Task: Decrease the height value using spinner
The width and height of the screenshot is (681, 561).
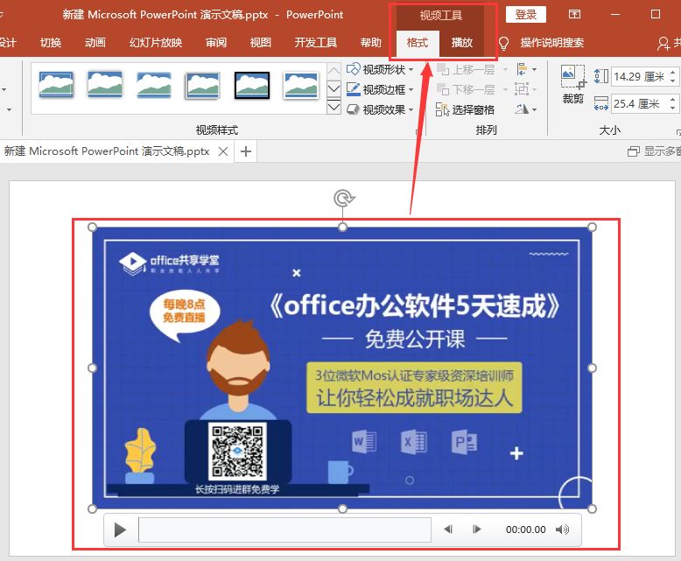Action: point(673,81)
